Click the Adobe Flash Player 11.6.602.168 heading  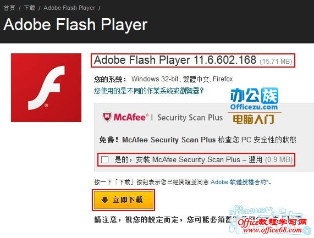coord(193,60)
